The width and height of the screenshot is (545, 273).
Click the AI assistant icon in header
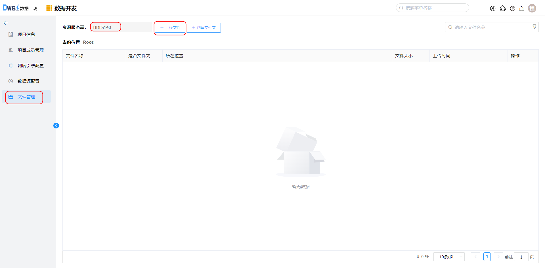click(492, 9)
